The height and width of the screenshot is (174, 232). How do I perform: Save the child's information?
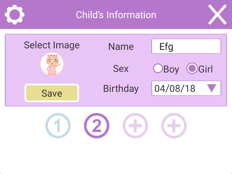[52, 93]
